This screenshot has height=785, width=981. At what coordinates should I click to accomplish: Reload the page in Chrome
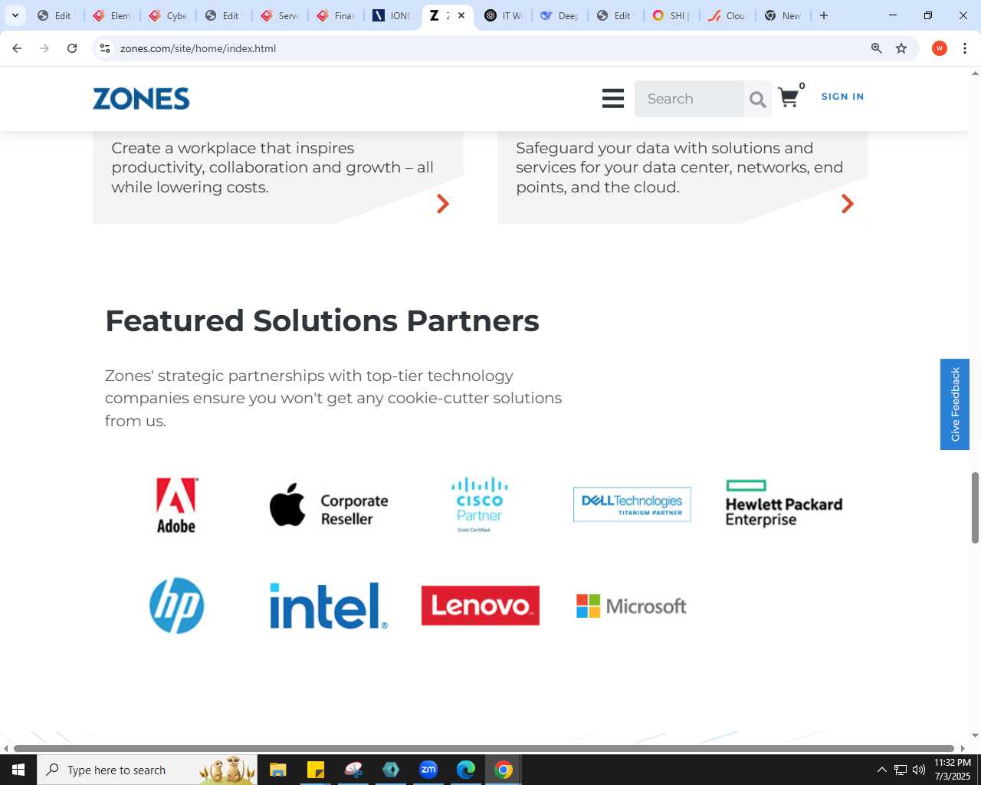tap(72, 48)
